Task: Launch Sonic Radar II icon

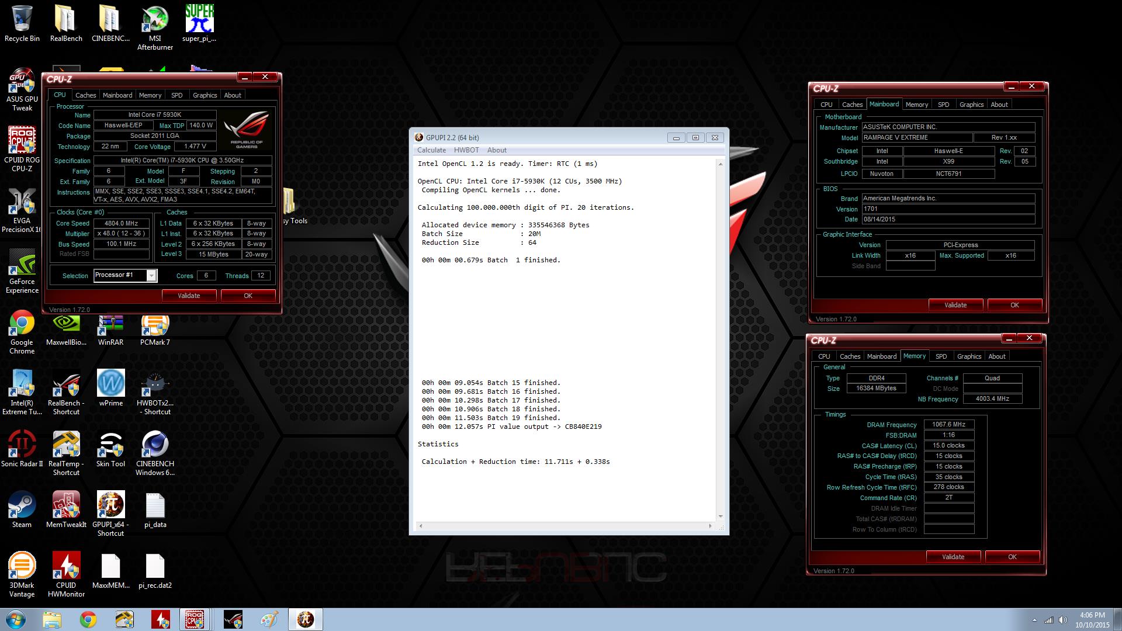Action: pyautogui.click(x=22, y=449)
